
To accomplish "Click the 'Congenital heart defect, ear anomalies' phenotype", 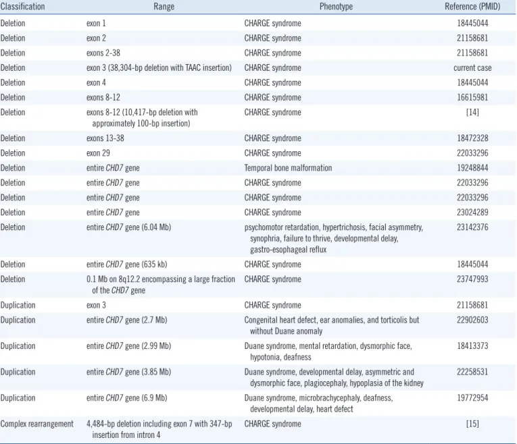I will 331,325.
